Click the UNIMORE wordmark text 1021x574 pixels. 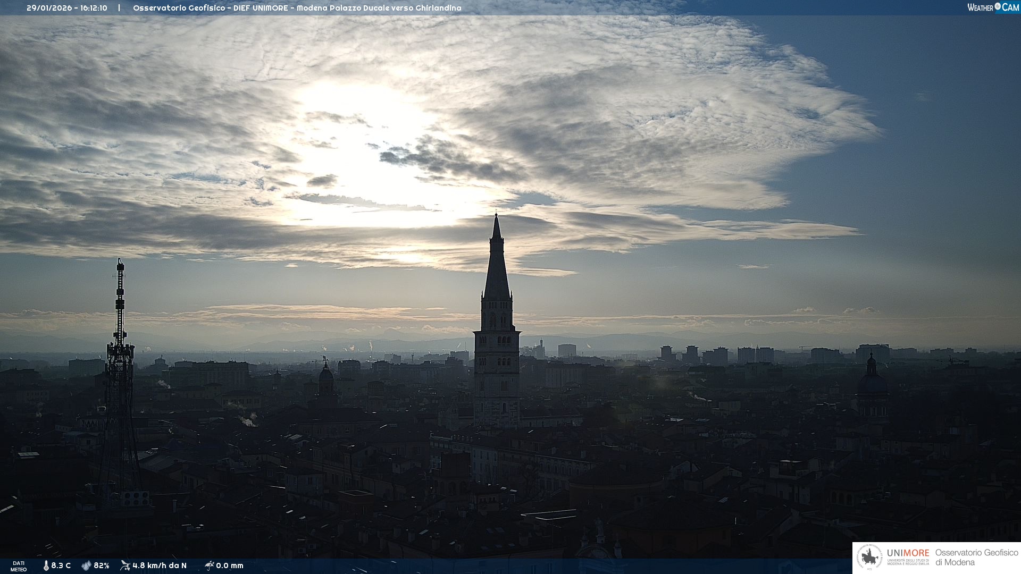tap(908, 553)
